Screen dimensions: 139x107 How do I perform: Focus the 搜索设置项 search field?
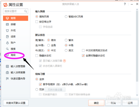pyautogui.click(x=16, y=11)
